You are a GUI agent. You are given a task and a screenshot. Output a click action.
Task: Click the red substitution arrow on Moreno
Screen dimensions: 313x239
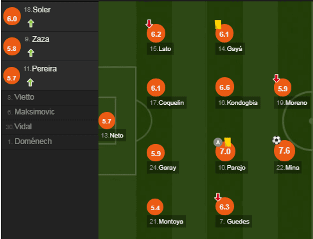click(276, 78)
